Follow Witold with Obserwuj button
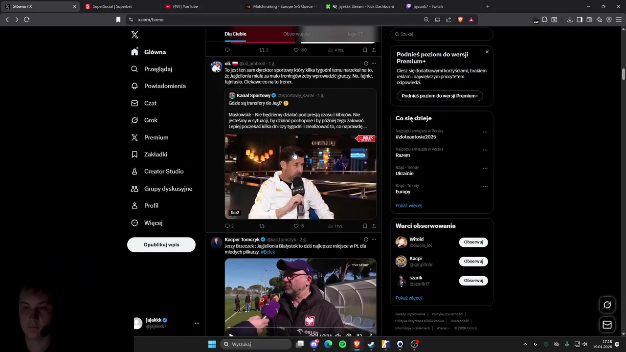626x352 pixels. click(x=473, y=242)
